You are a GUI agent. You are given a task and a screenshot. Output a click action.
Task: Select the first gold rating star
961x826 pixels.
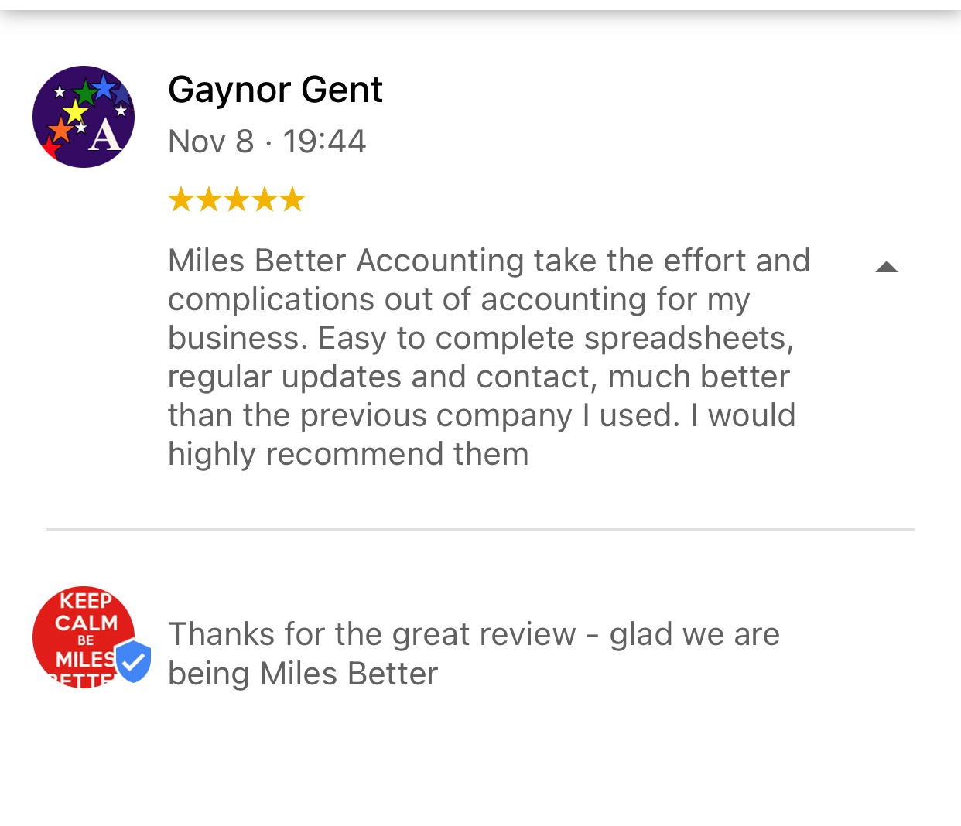tap(181, 200)
